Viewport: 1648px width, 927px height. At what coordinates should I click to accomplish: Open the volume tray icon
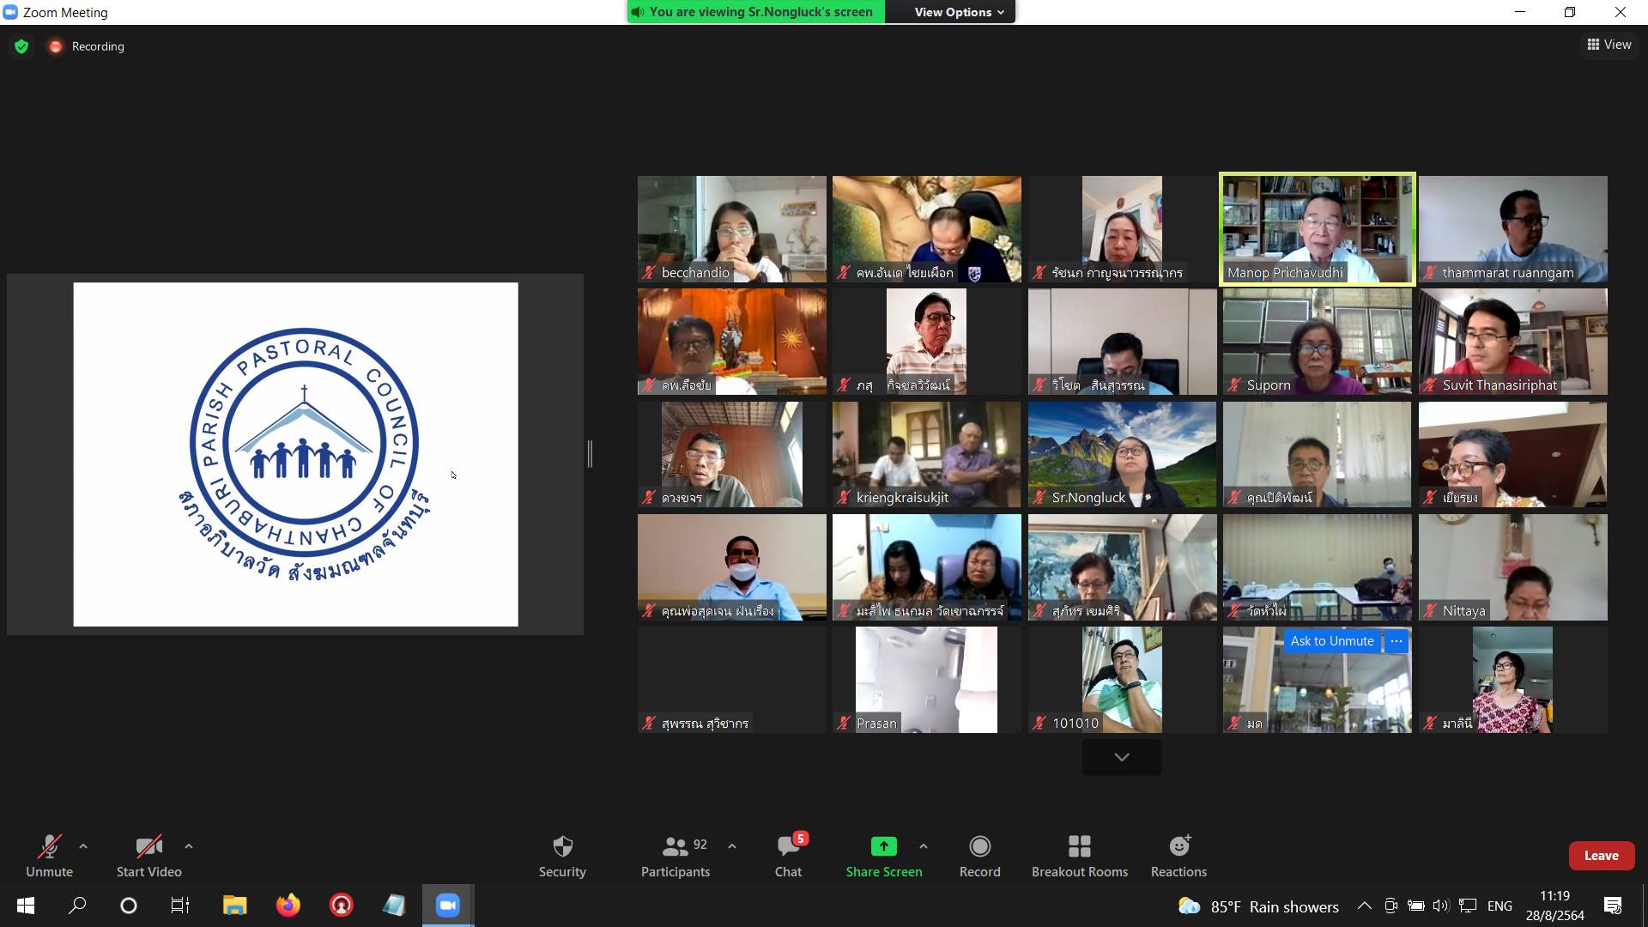pos(1441,906)
